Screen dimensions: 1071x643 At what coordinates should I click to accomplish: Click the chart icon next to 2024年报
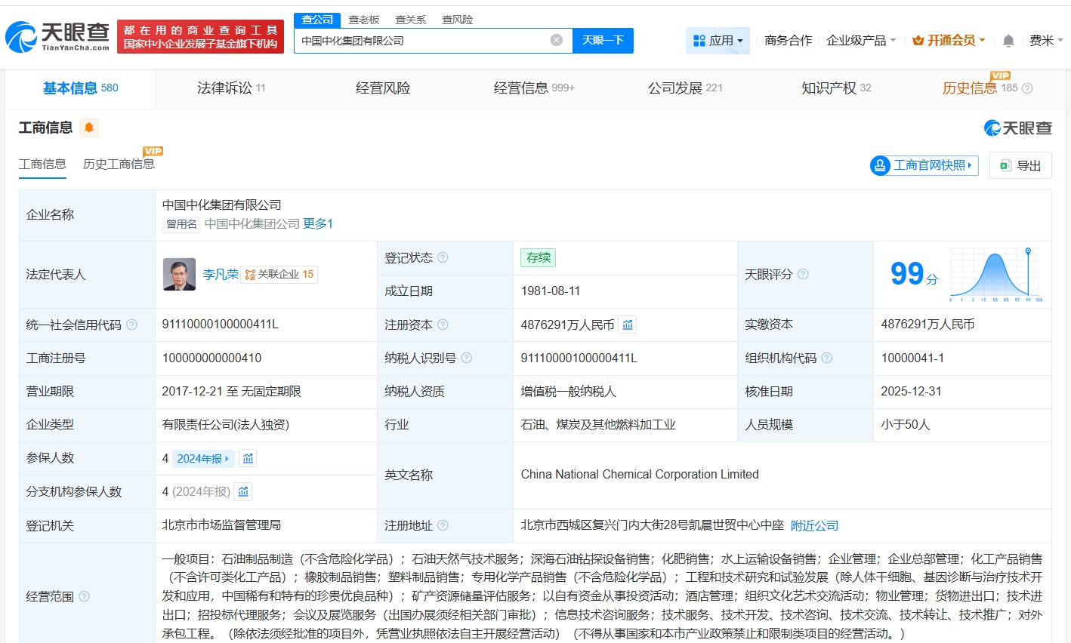point(248,458)
